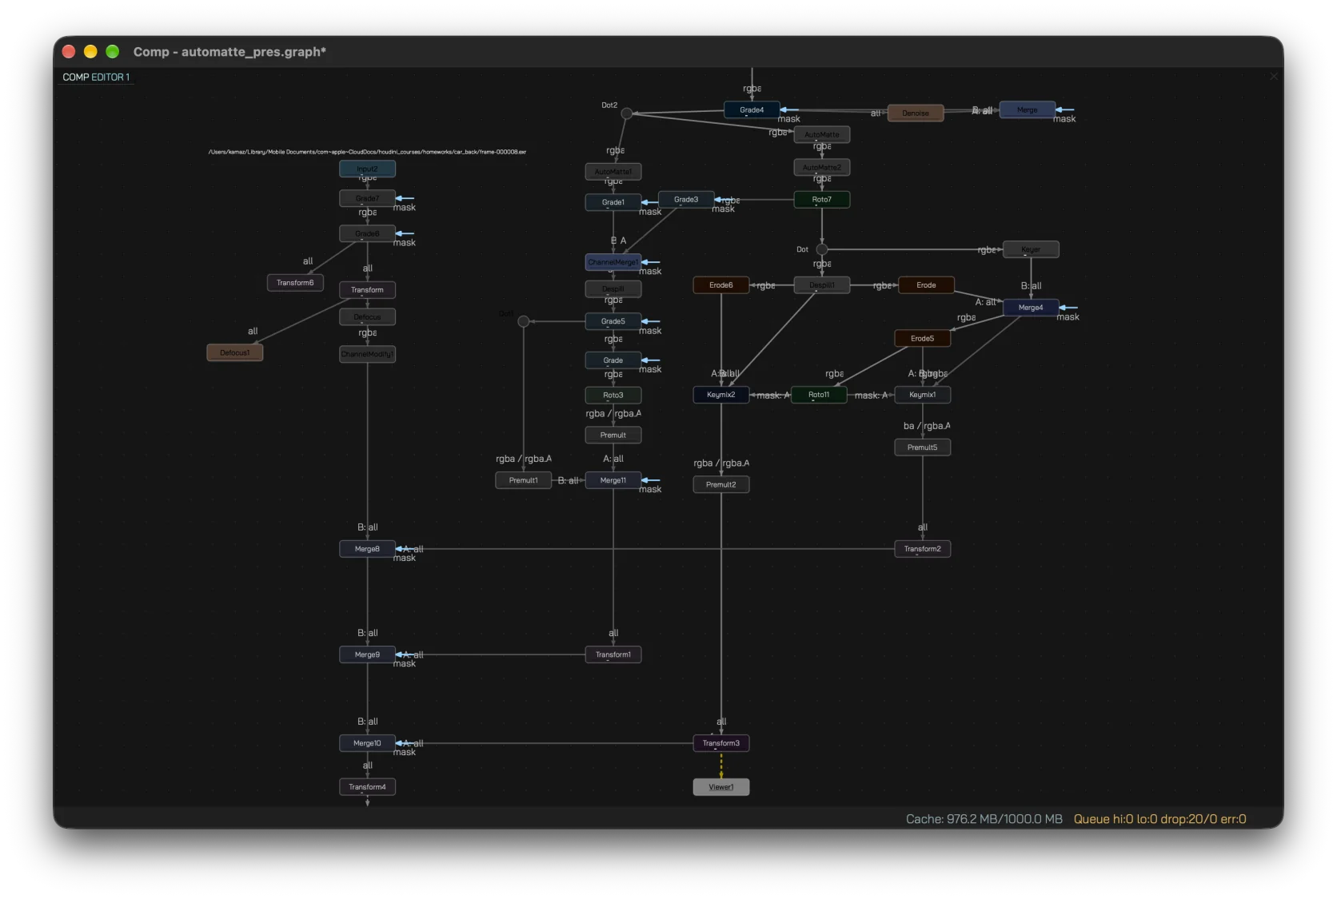Select the ChannelMerge1 node
1337x899 pixels.
coord(613,262)
